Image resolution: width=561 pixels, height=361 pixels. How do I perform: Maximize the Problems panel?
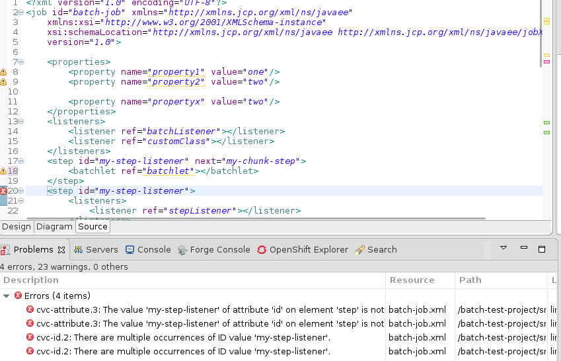coord(542,249)
